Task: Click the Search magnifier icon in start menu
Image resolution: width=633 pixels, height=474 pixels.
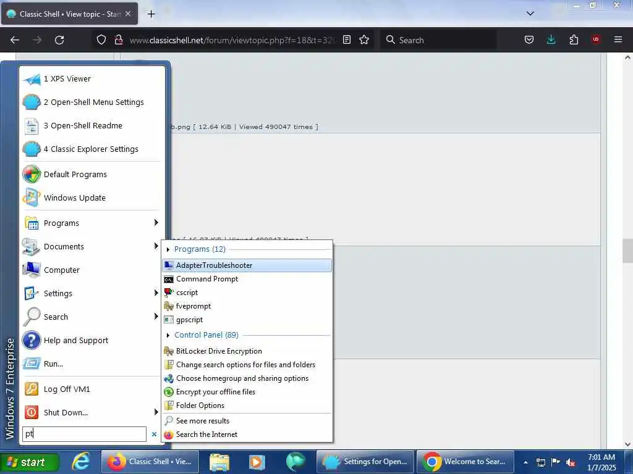Action: click(x=32, y=317)
